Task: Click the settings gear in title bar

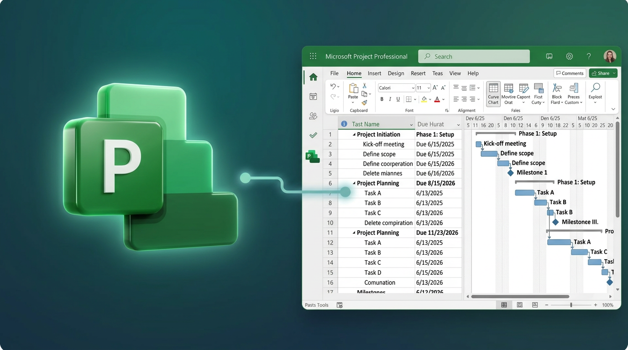Action: pyautogui.click(x=569, y=57)
